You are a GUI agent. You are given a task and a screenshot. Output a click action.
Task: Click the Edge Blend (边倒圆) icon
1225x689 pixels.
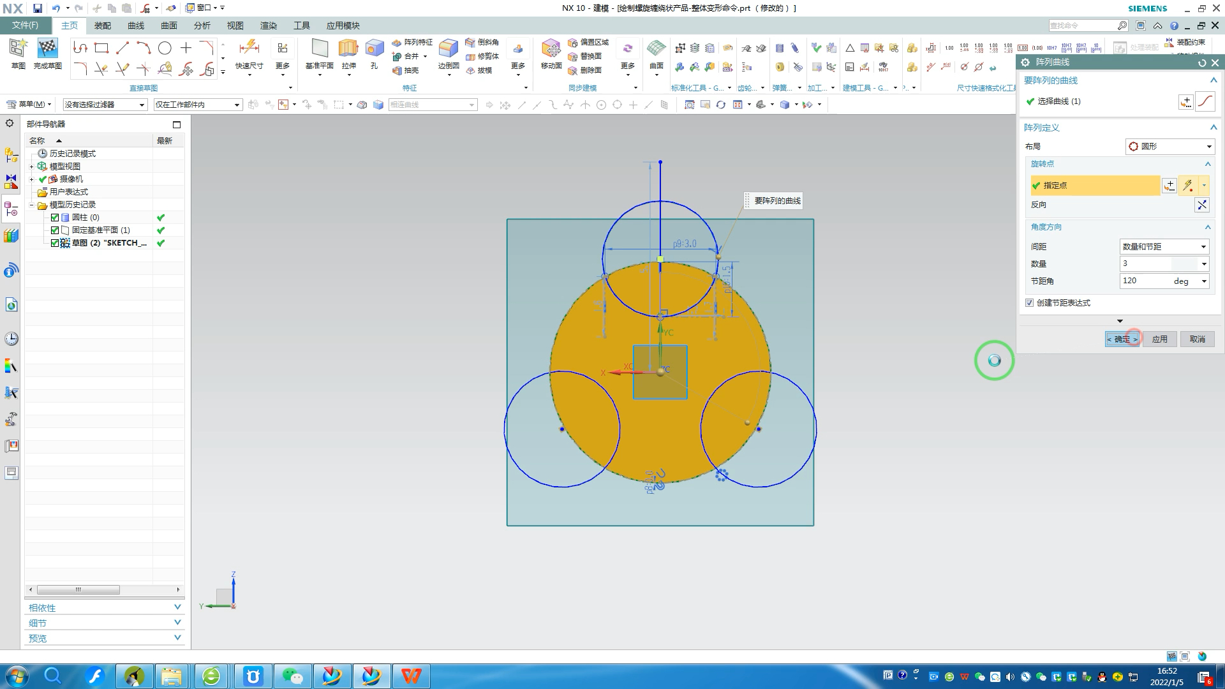coord(449,49)
